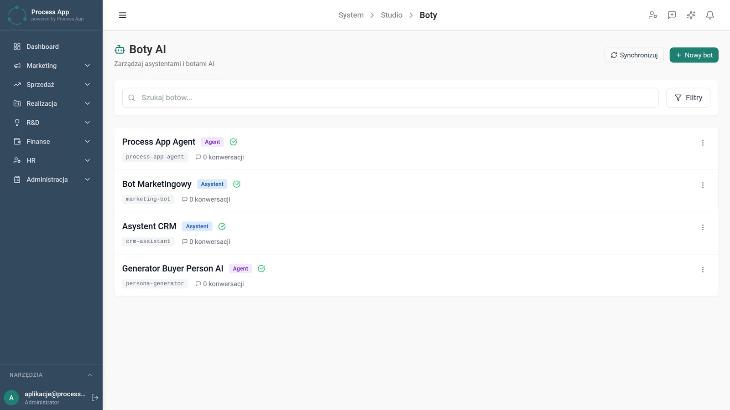Screen dimensions: 730x410
Task: Click the user avatar A
Action: [x=11, y=398]
